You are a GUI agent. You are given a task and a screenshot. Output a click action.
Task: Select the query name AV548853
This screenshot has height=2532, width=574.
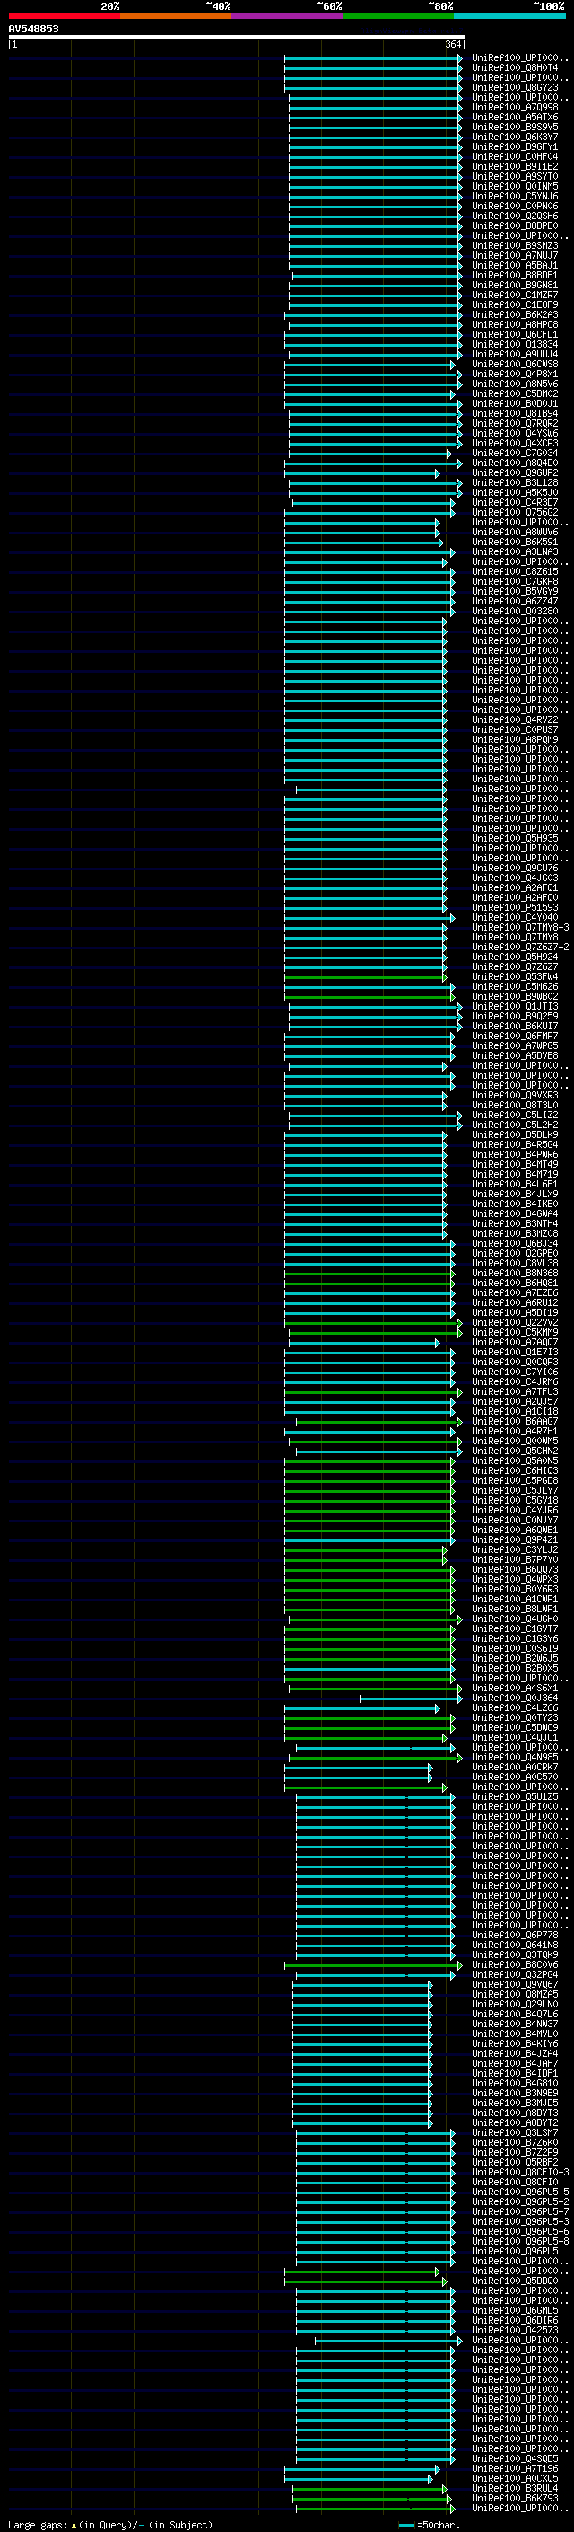pos(33,29)
